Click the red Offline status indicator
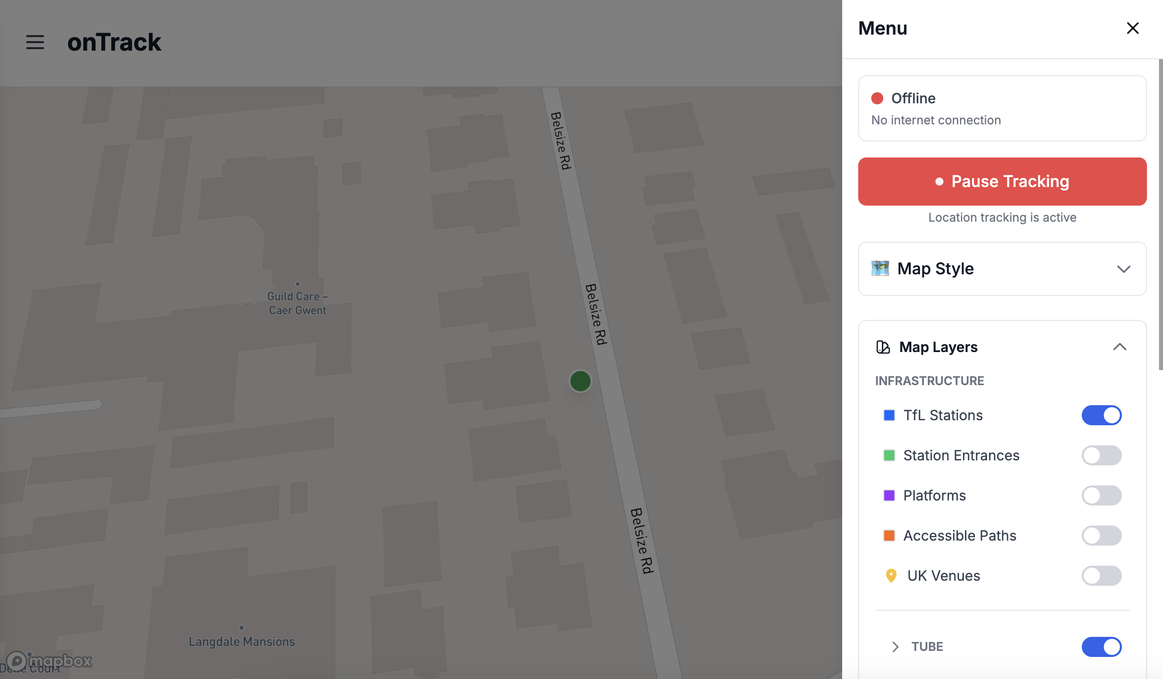The image size is (1163, 679). point(877,98)
